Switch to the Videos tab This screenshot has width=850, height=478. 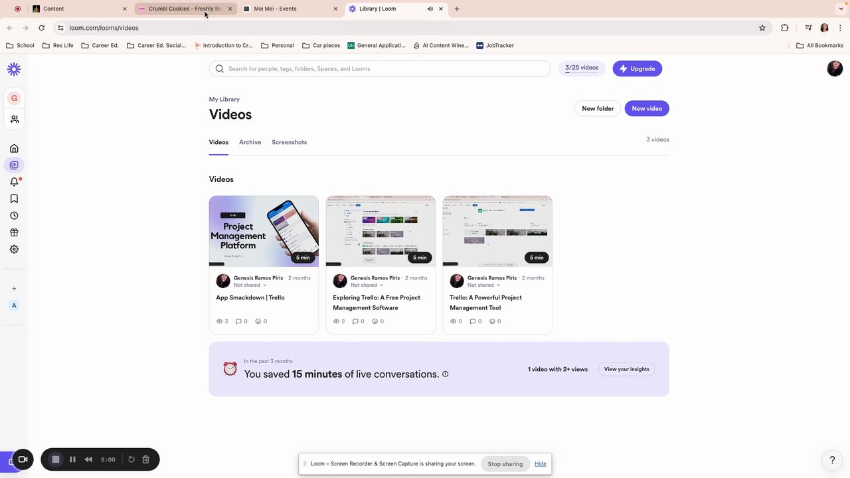(218, 142)
